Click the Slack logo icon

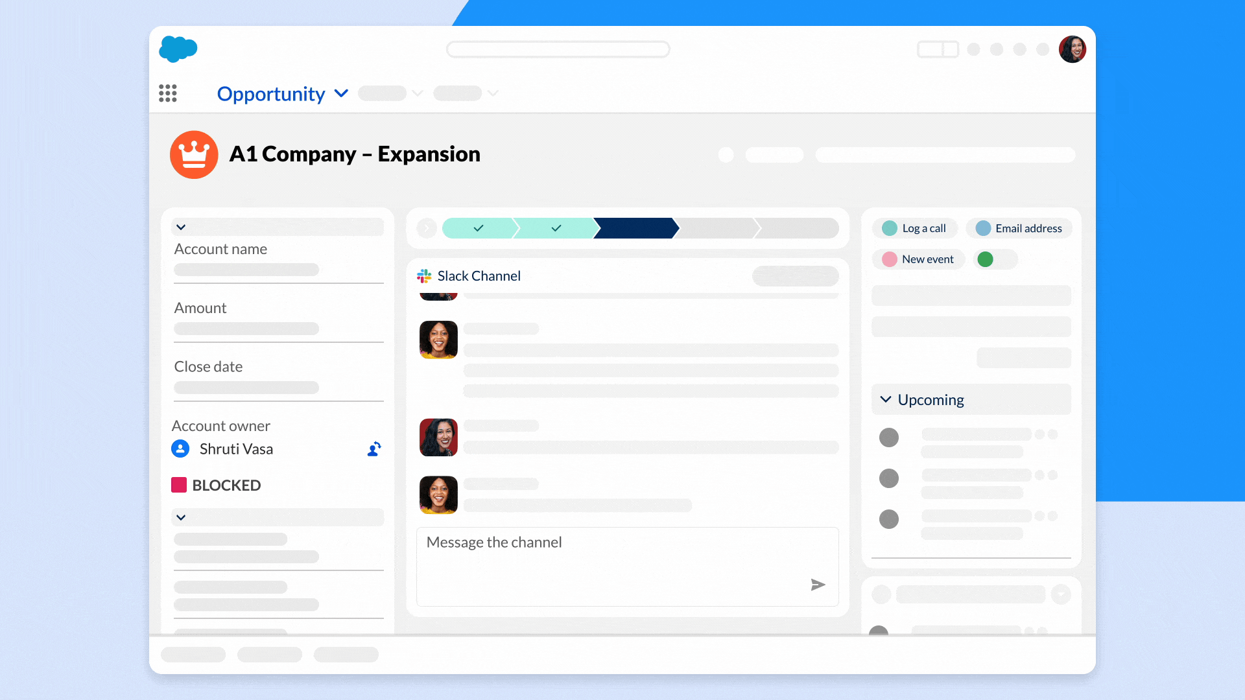(x=424, y=276)
